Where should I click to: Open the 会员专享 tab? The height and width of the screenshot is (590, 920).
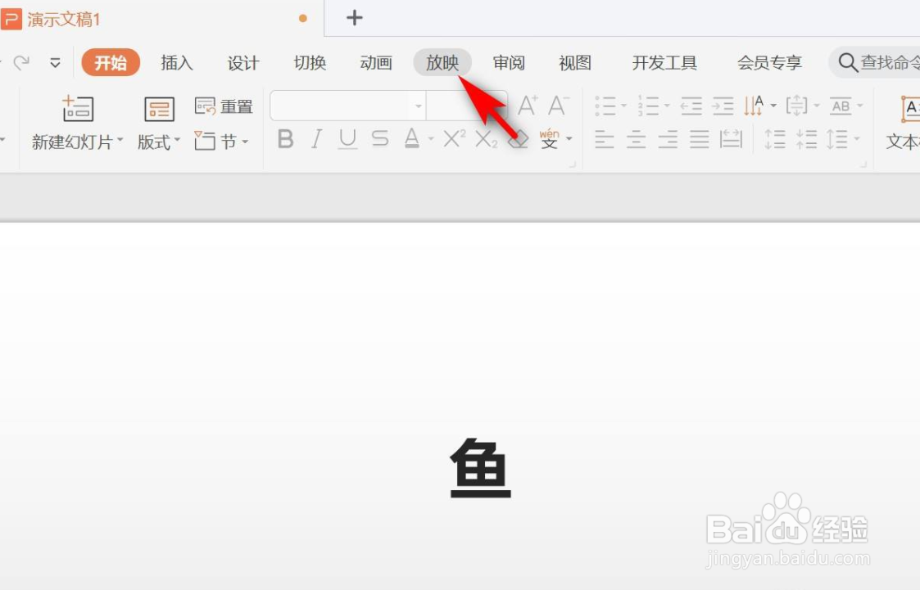point(769,63)
